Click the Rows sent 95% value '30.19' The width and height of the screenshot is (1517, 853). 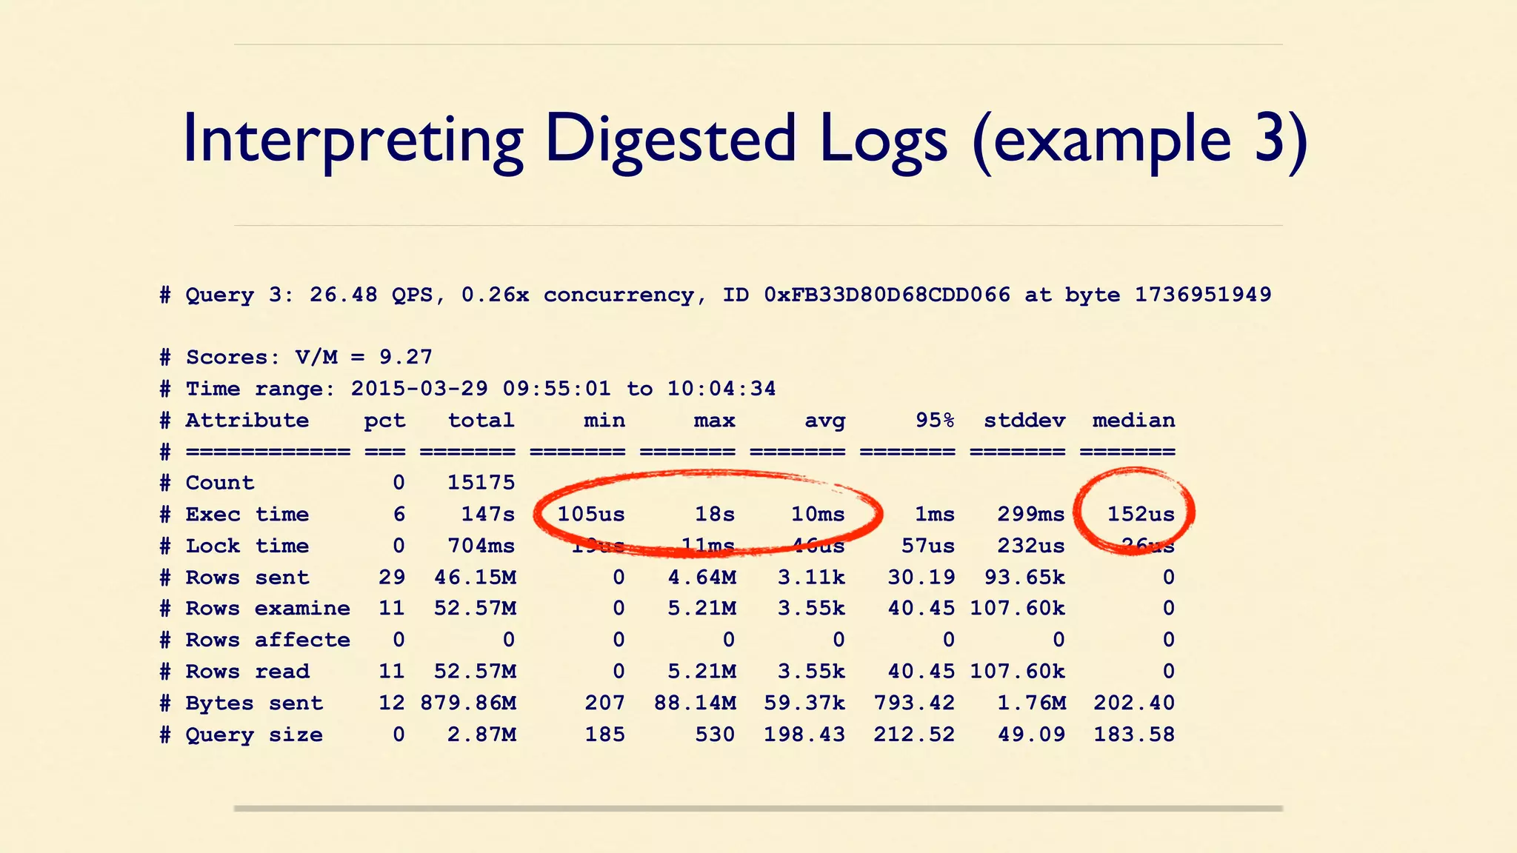921,578
